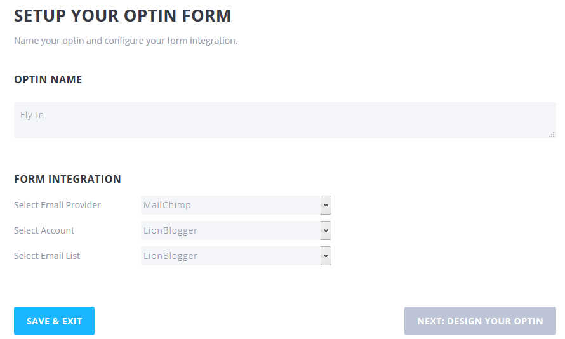565x339 pixels.
Task: Click the "Select Account" label
Action: [44, 230]
